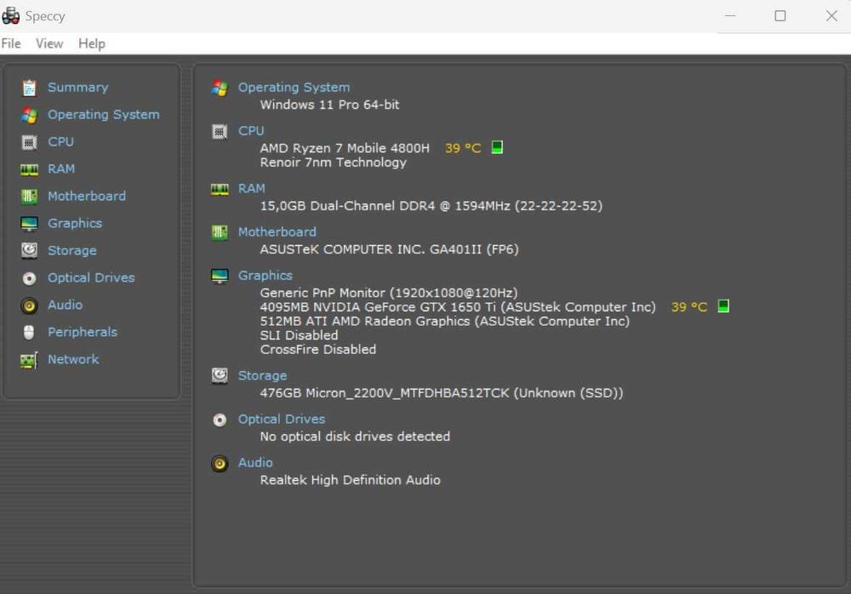
Task: Click the Storage heading link in summary
Action: tap(263, 375)
